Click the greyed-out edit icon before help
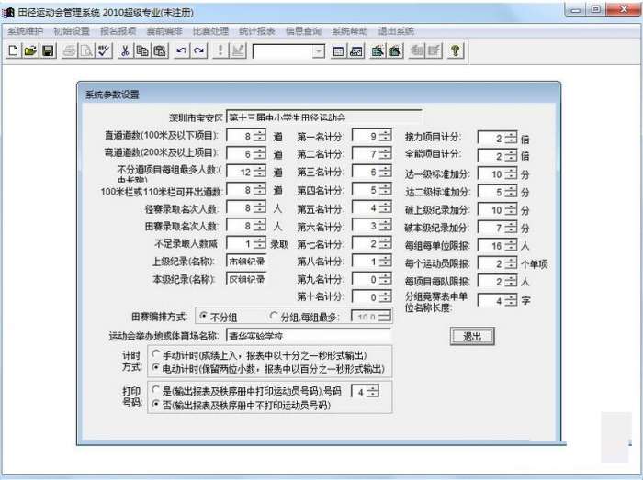Image resolution: width=643 pixels, height=480 pixels. point(434,50)
